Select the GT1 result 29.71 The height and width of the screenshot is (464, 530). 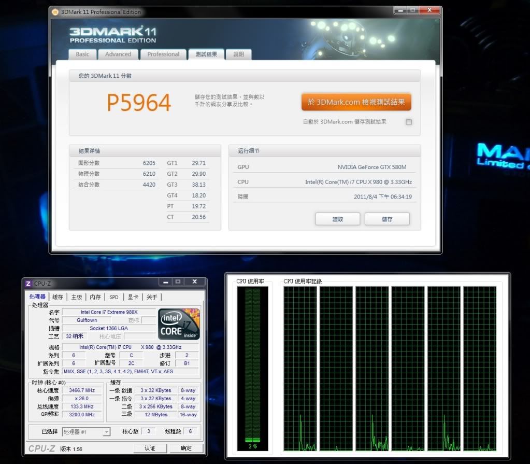(x=199, y=163)
